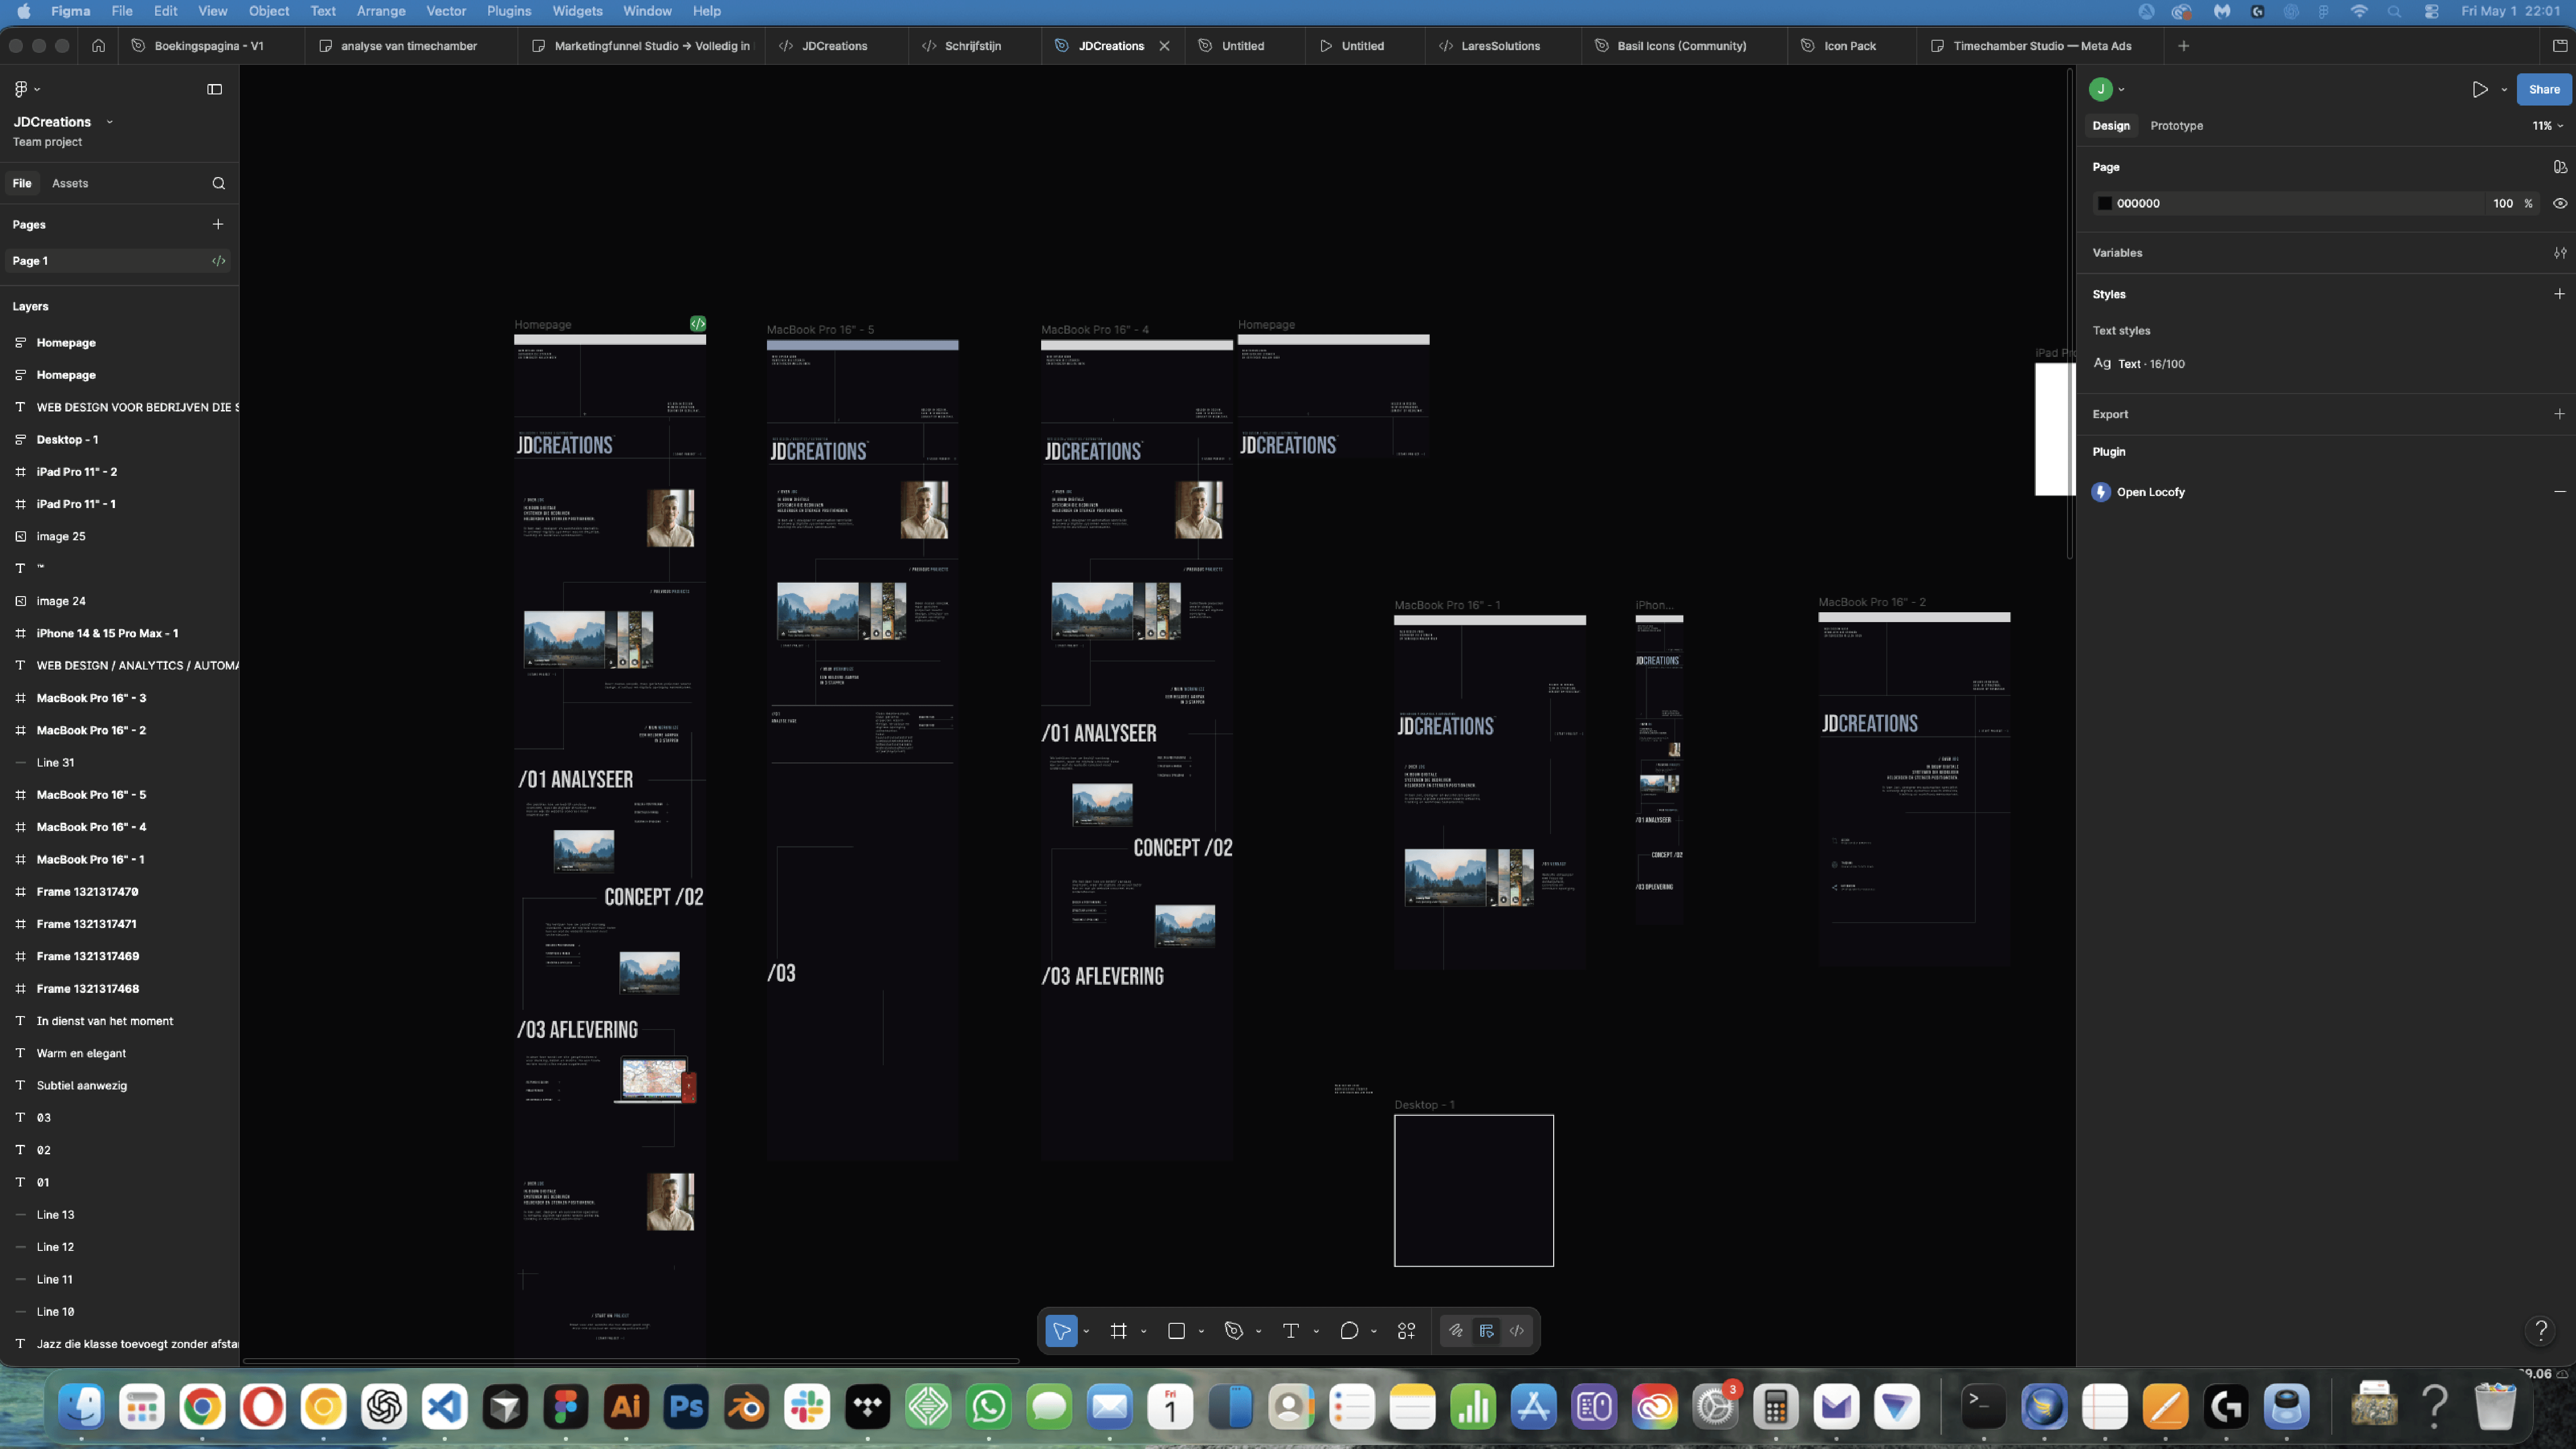Select the Frame tool

[1118, 1331]
